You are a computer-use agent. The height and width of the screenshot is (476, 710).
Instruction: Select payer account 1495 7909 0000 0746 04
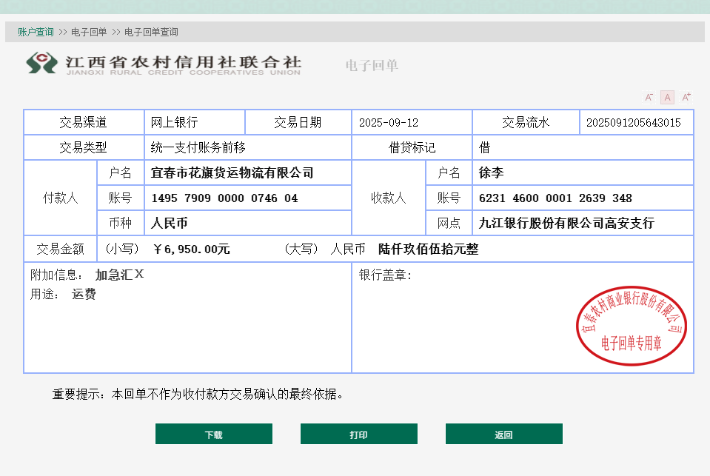pos(224,198)
